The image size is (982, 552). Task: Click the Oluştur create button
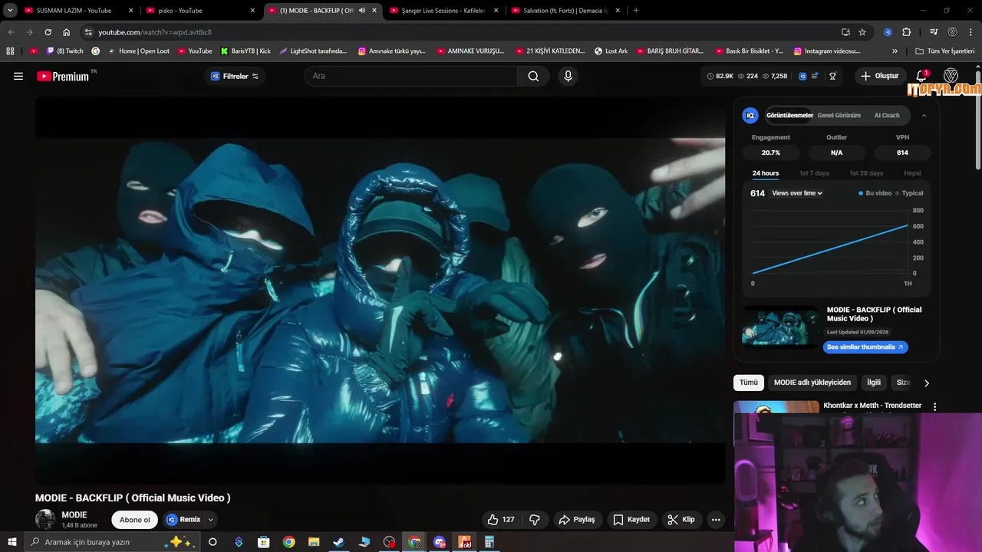(x=879, y=76)
